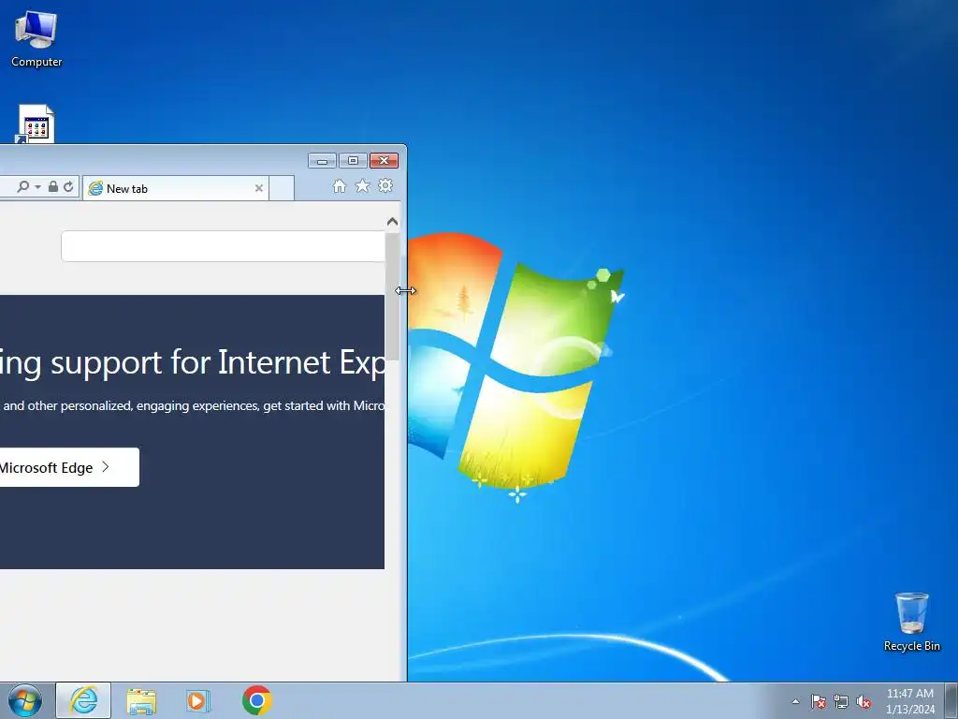Launch Google Chrome from taskbar
The image size is (958, 719).
coord(257,700)
